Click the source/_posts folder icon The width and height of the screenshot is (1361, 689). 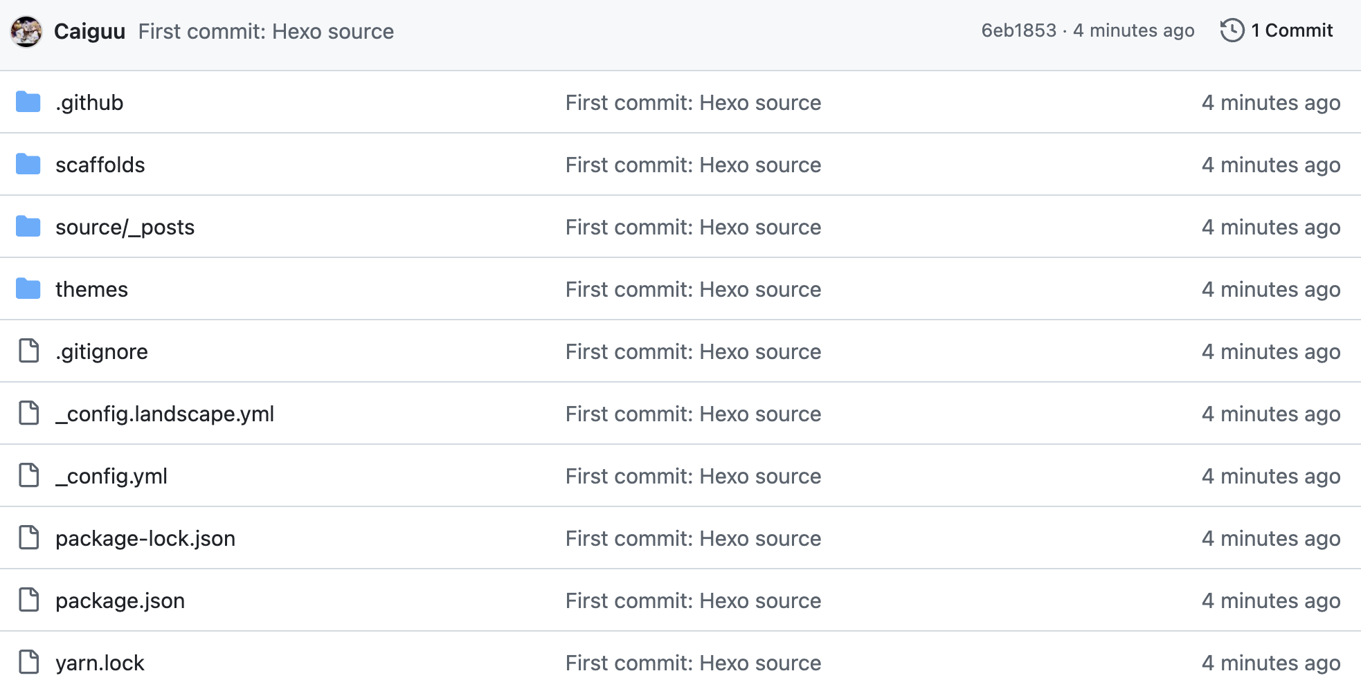pos(28,227)
